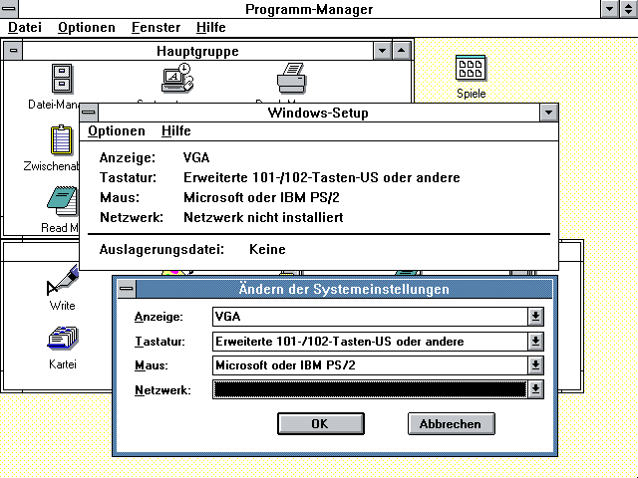638x478 pixels.
Task: Open Hilfe menu in Windows-Setup
Action: click(175, 130)
